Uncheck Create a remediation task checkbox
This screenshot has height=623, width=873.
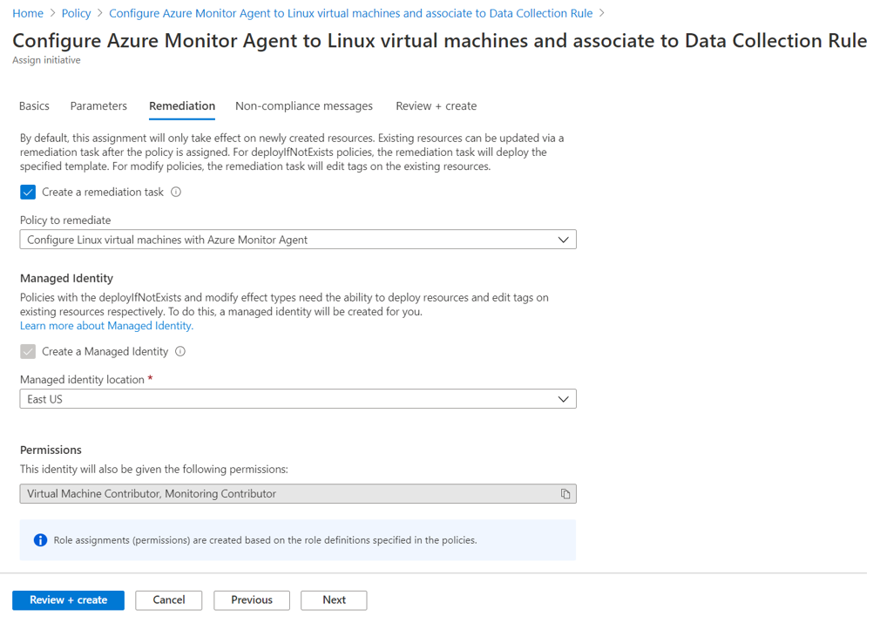[x=28, y=192]
